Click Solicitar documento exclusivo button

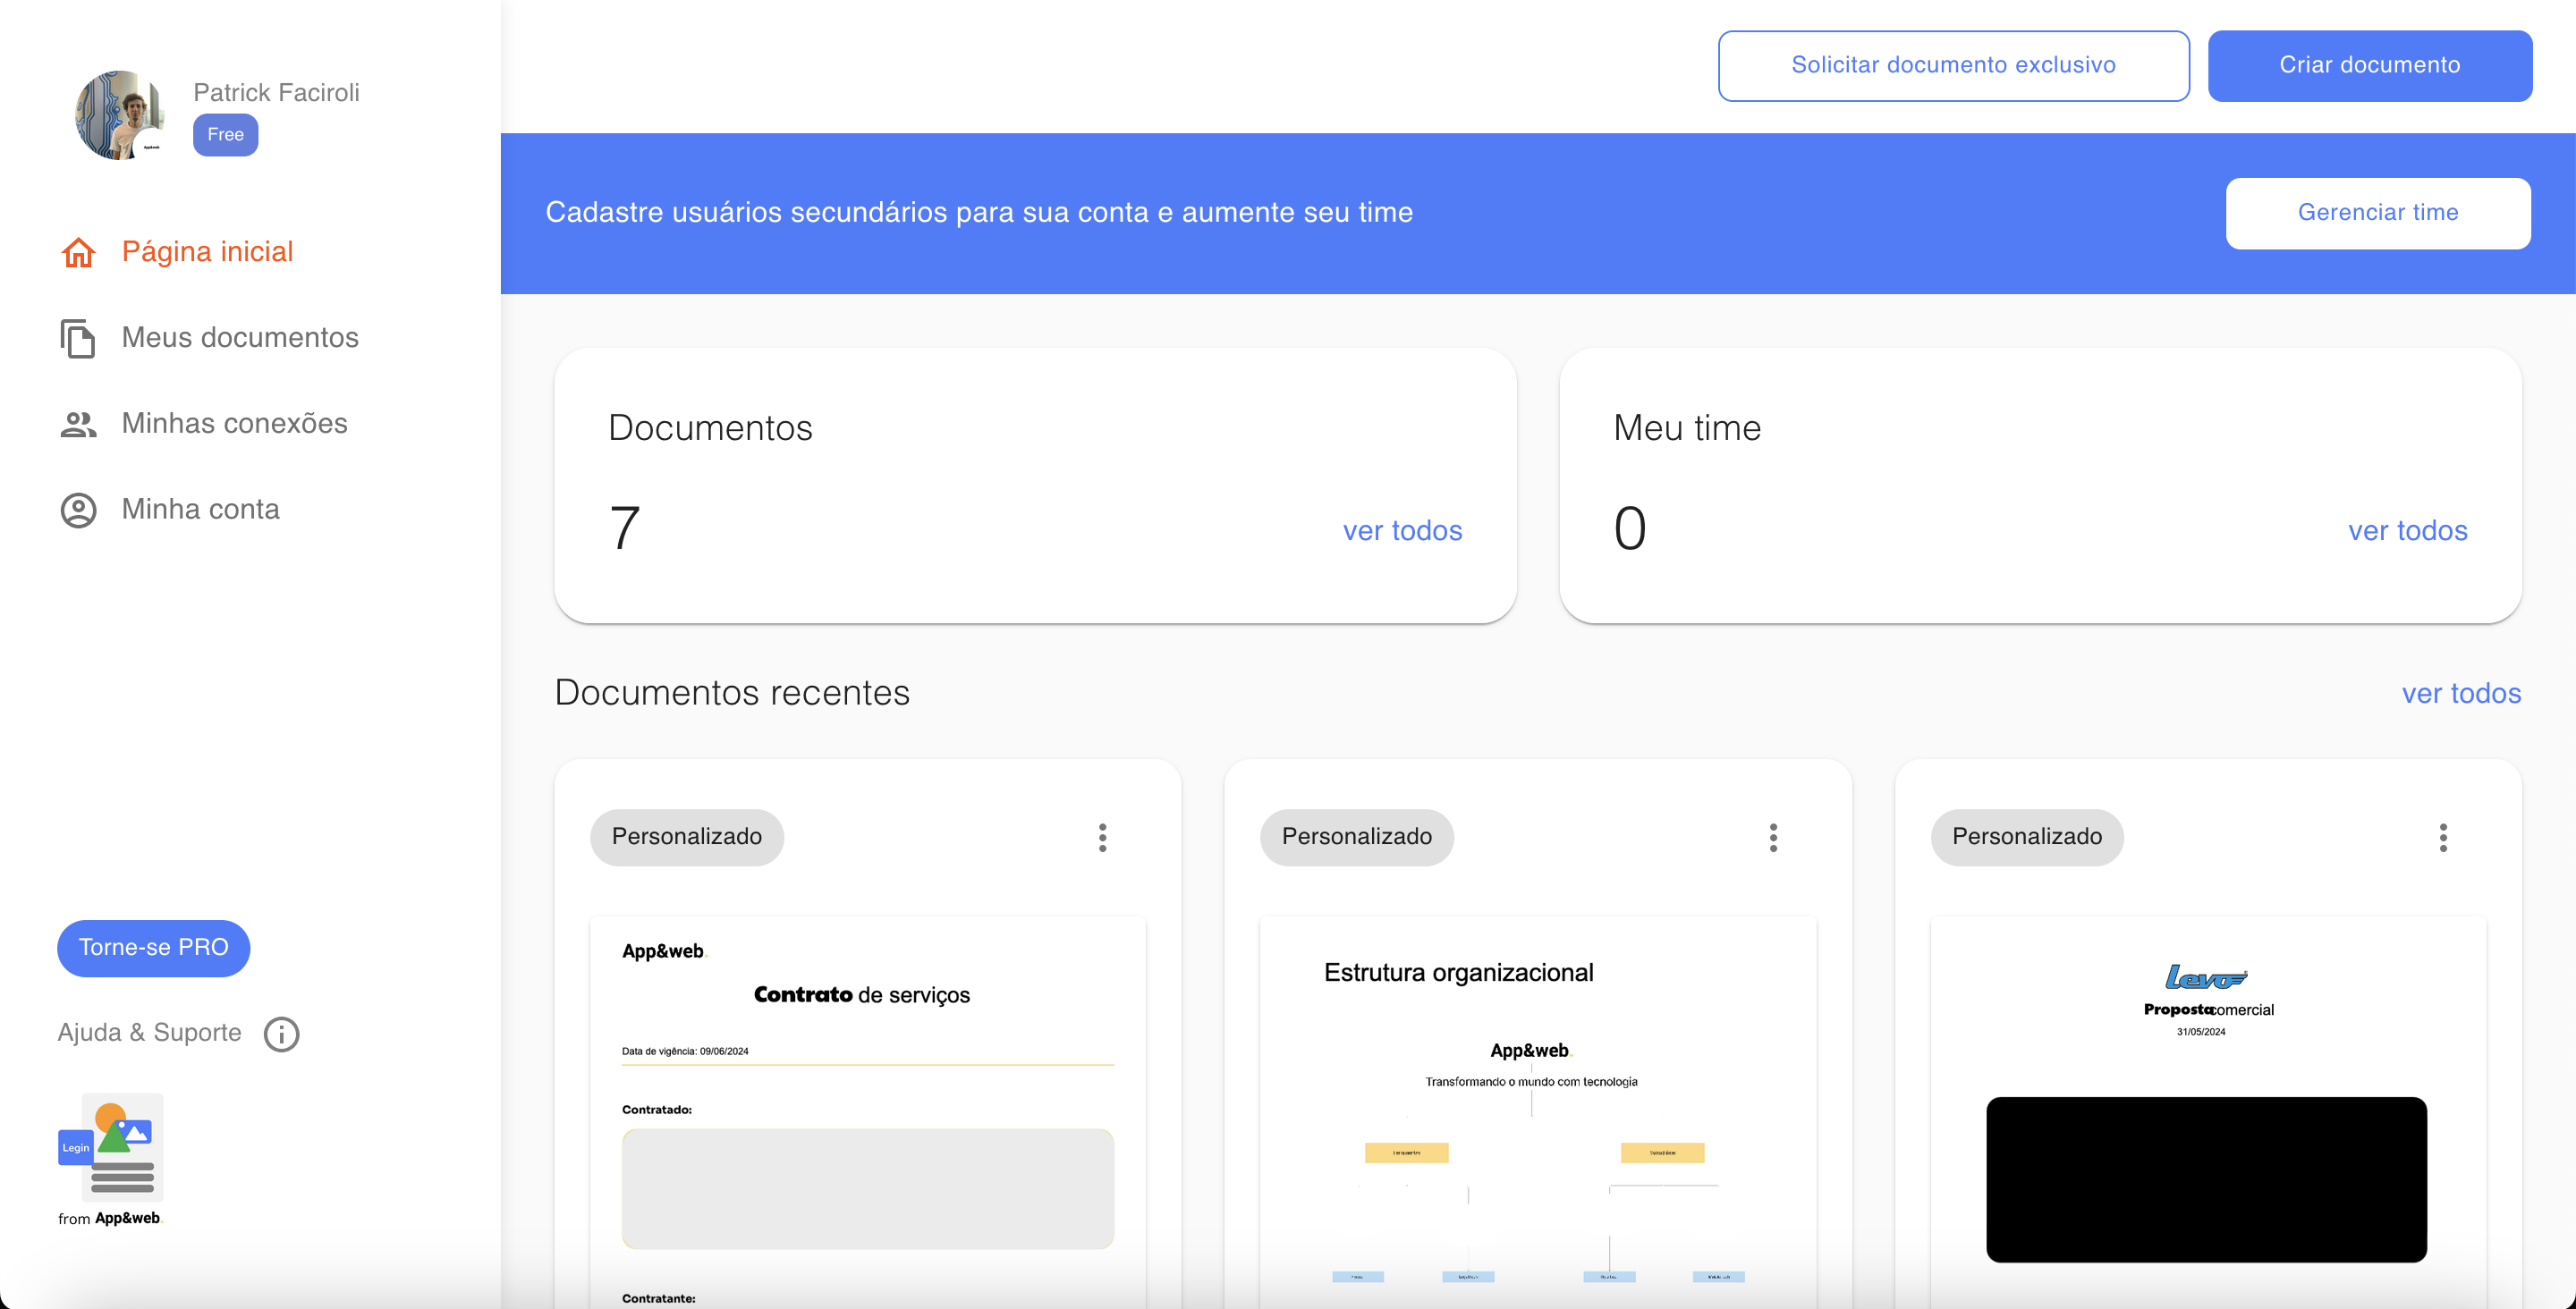(1952, 66)
